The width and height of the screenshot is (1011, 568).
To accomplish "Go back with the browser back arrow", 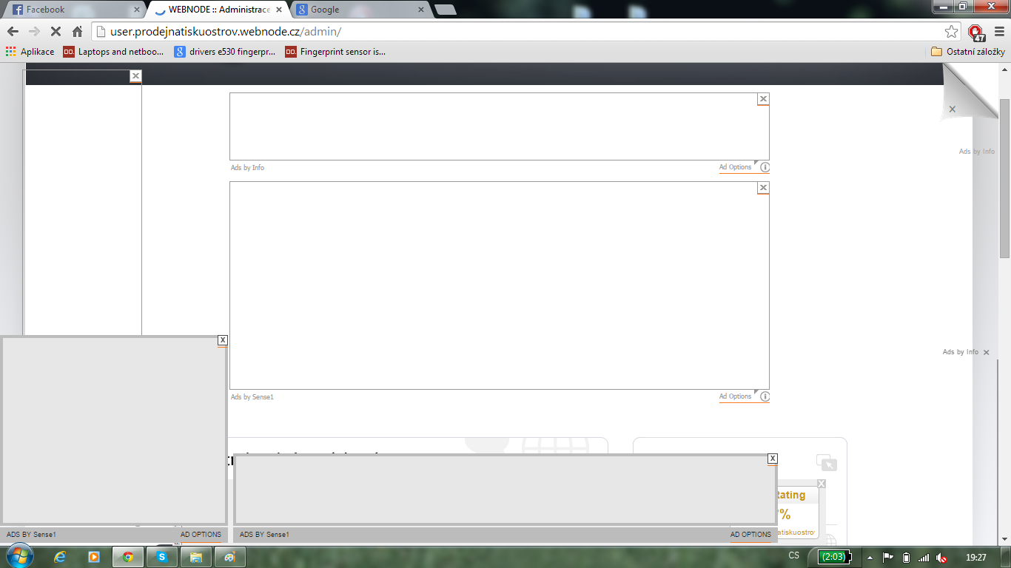I will coord(13,32).
